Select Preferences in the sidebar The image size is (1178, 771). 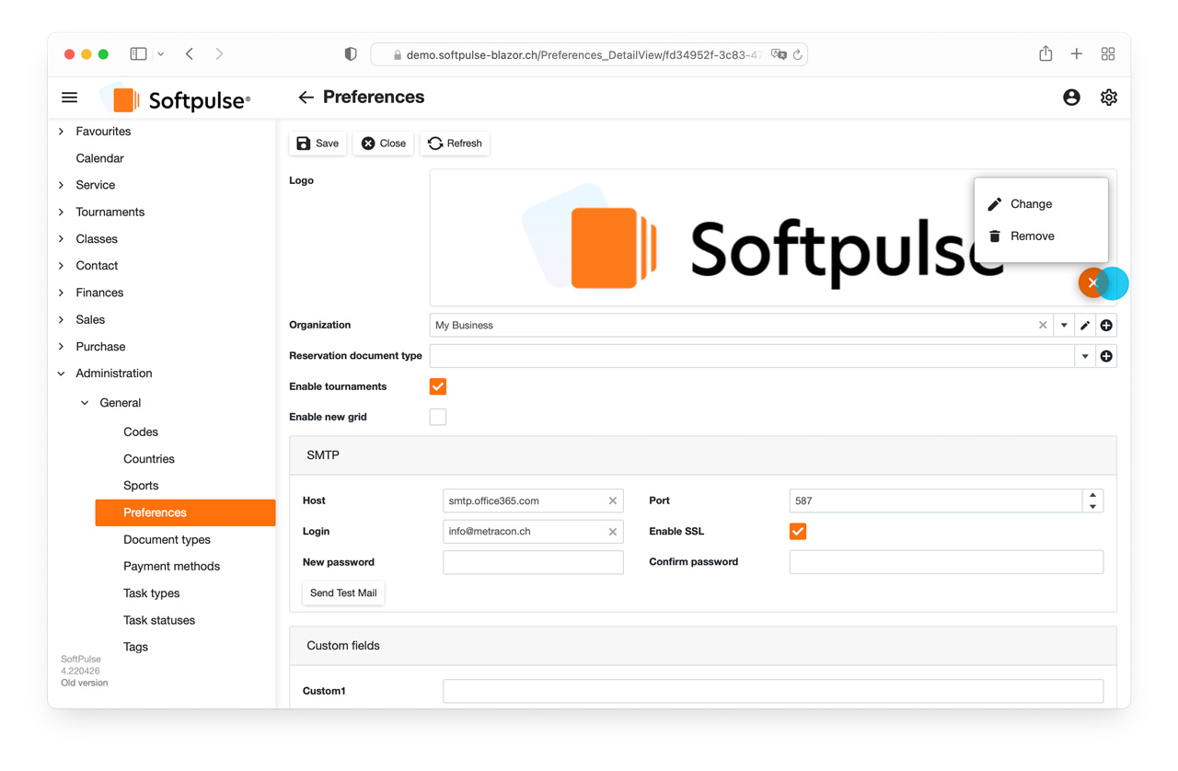[x=185, y=512]
